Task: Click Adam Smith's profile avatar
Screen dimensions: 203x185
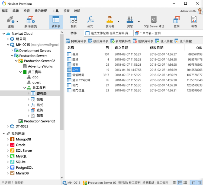Action: click(x=199, y=11)
